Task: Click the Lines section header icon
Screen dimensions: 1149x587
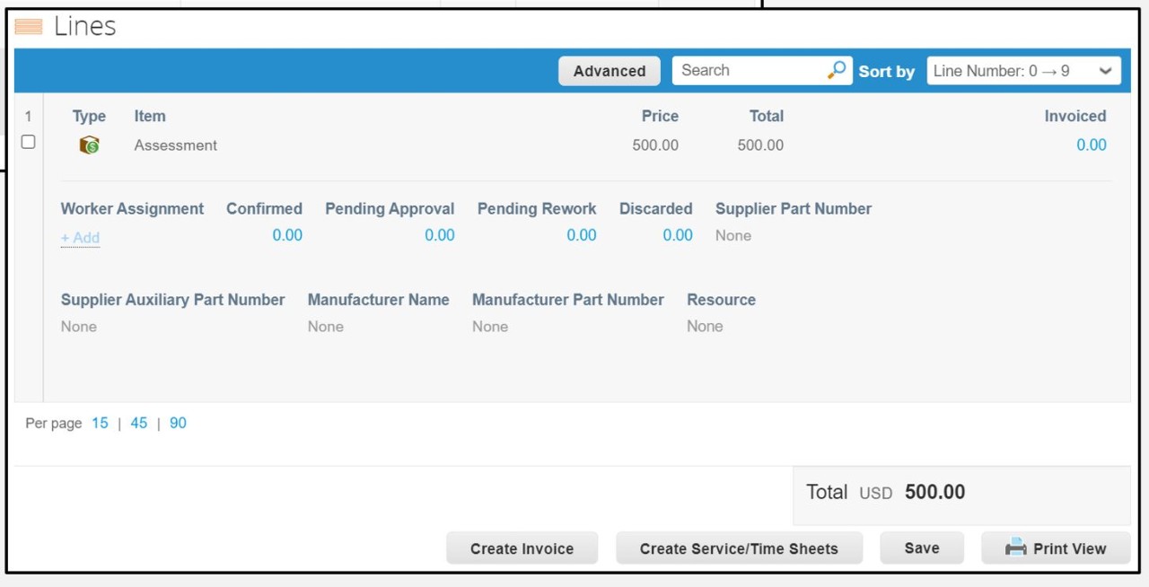Action: 29,27
